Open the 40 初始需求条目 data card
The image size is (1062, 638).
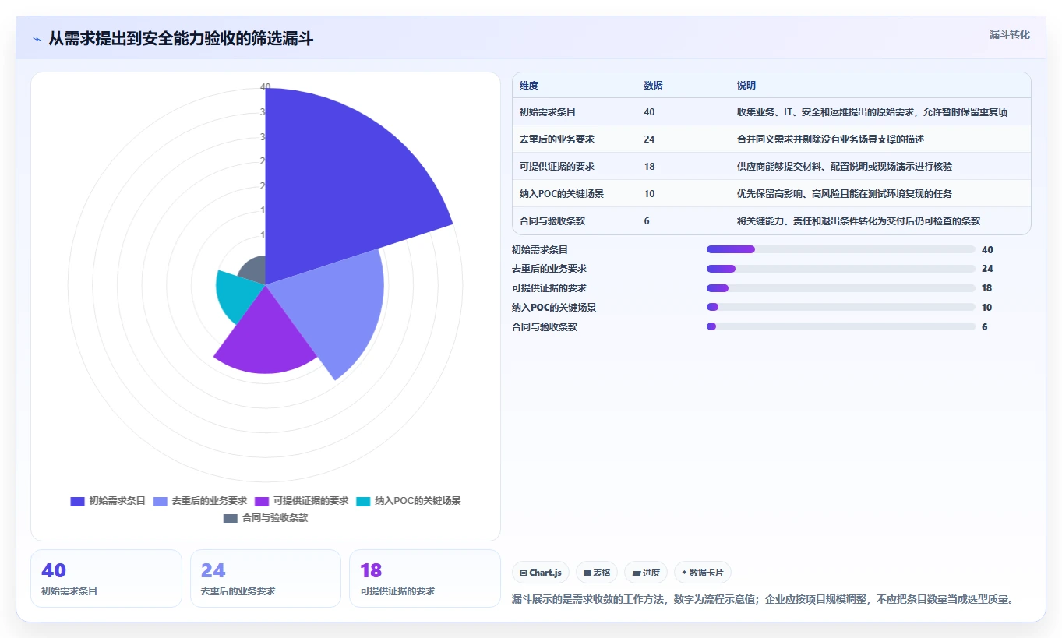pos(106,578)
